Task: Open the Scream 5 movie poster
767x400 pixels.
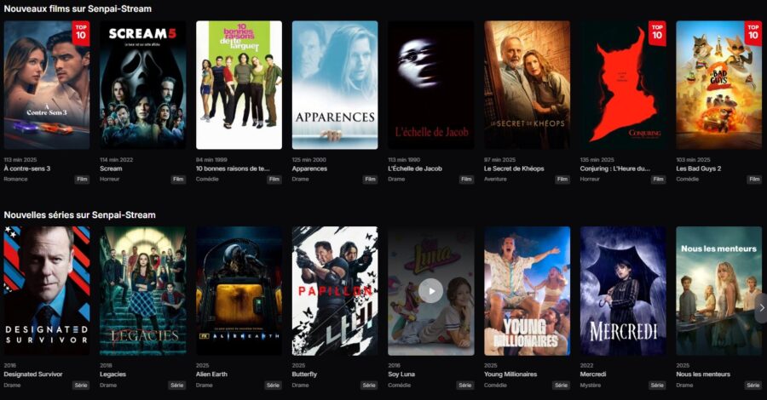Action: tap(143, 85)
